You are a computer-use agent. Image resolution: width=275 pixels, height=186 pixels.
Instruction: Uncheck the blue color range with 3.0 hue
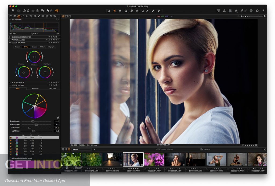(11, 140)
